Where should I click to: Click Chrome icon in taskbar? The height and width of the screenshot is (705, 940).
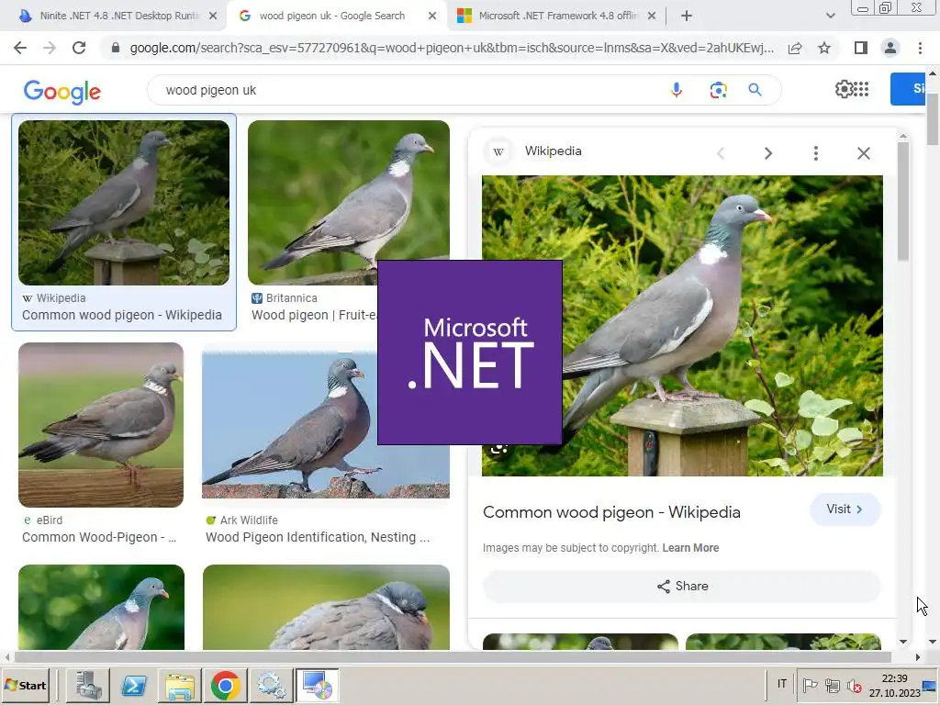pos(226,685)
